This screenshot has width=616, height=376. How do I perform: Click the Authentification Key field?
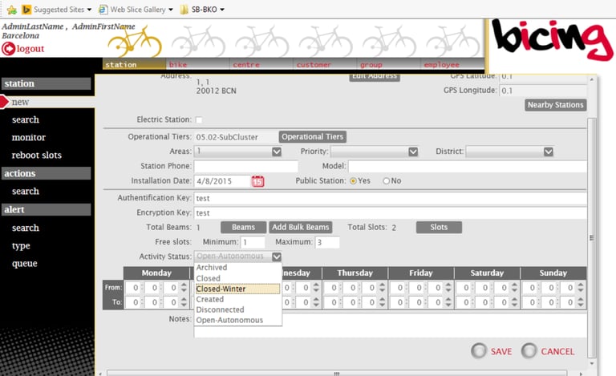[x=391, y=198]
